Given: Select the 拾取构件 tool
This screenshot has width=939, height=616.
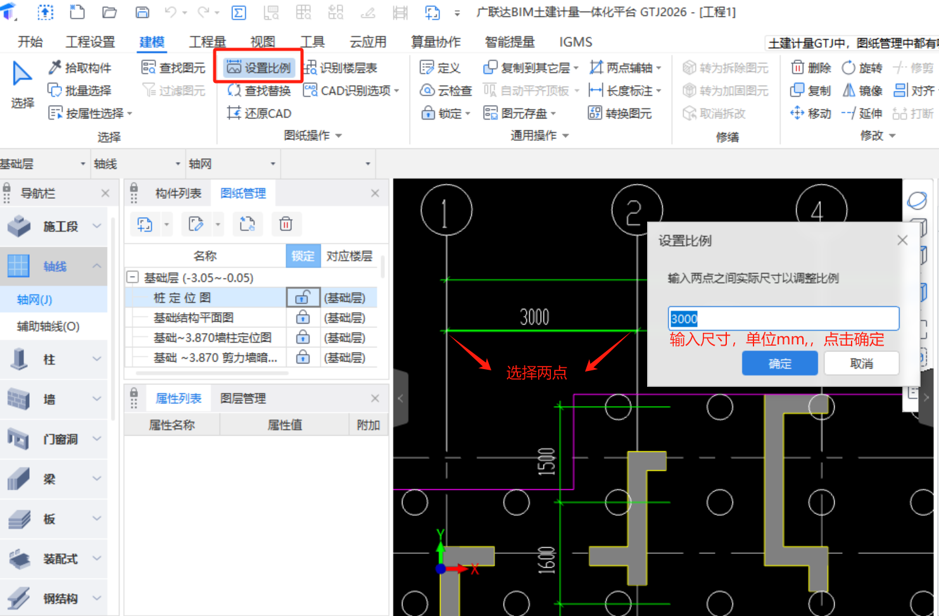Looking at the screenshot, I should (x=80, y=68).
